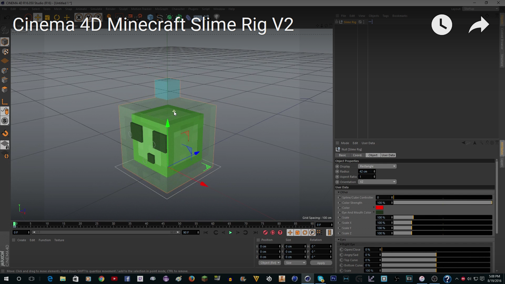Image resolution: width=505 pixels, height=284 pixels.
Task: Open the MoGraph menu
Action: tap(161, 9)
